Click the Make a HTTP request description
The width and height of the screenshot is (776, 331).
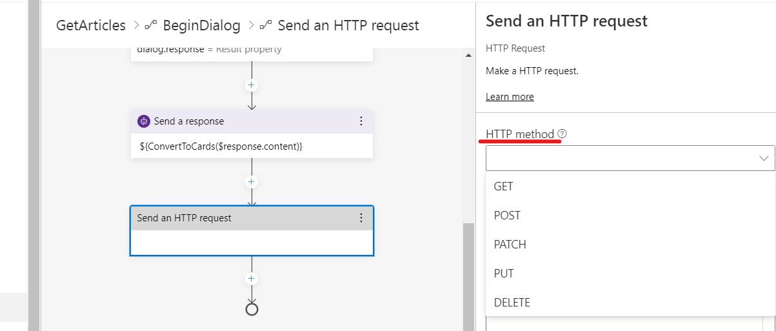point(532,71)
